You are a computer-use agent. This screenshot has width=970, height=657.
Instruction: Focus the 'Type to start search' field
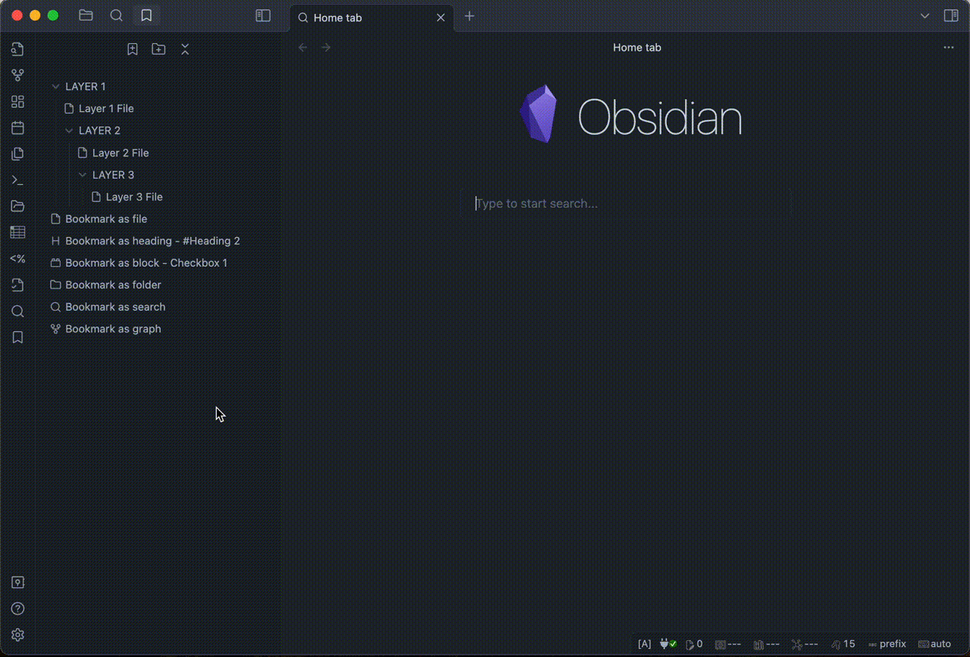pos(626,203)
